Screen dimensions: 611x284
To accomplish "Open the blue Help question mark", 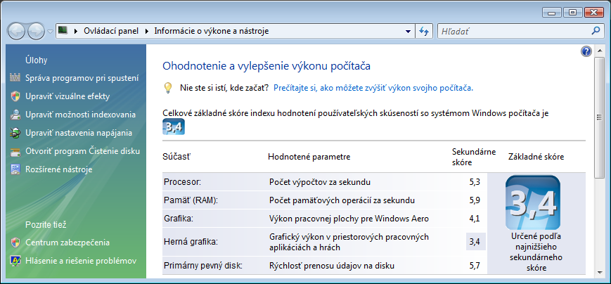I will [586, 51].
